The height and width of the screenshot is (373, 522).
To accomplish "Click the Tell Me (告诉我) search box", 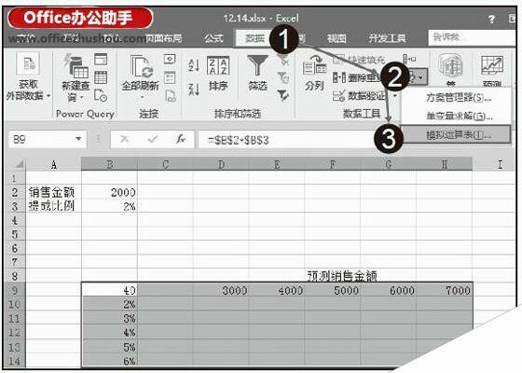I will pos(472,37).
